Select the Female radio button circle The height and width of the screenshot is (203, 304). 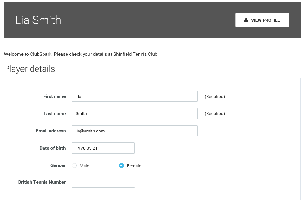121,165
